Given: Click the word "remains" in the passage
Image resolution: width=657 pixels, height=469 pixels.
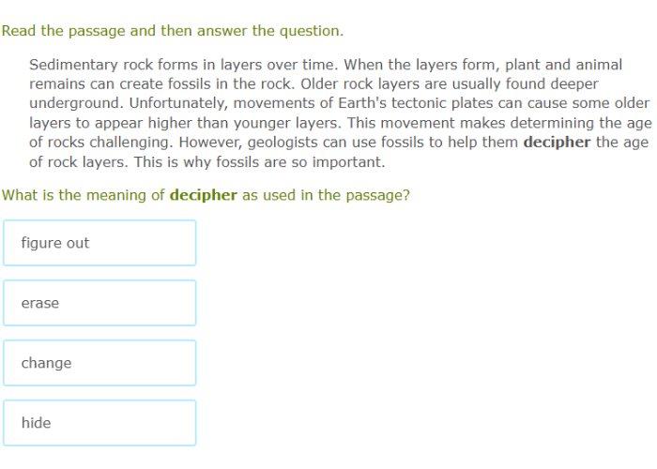Looking at the screenshot, I should [57, 83].
